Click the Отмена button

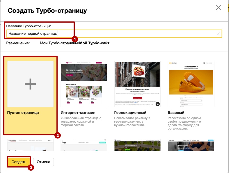[43, 162]
